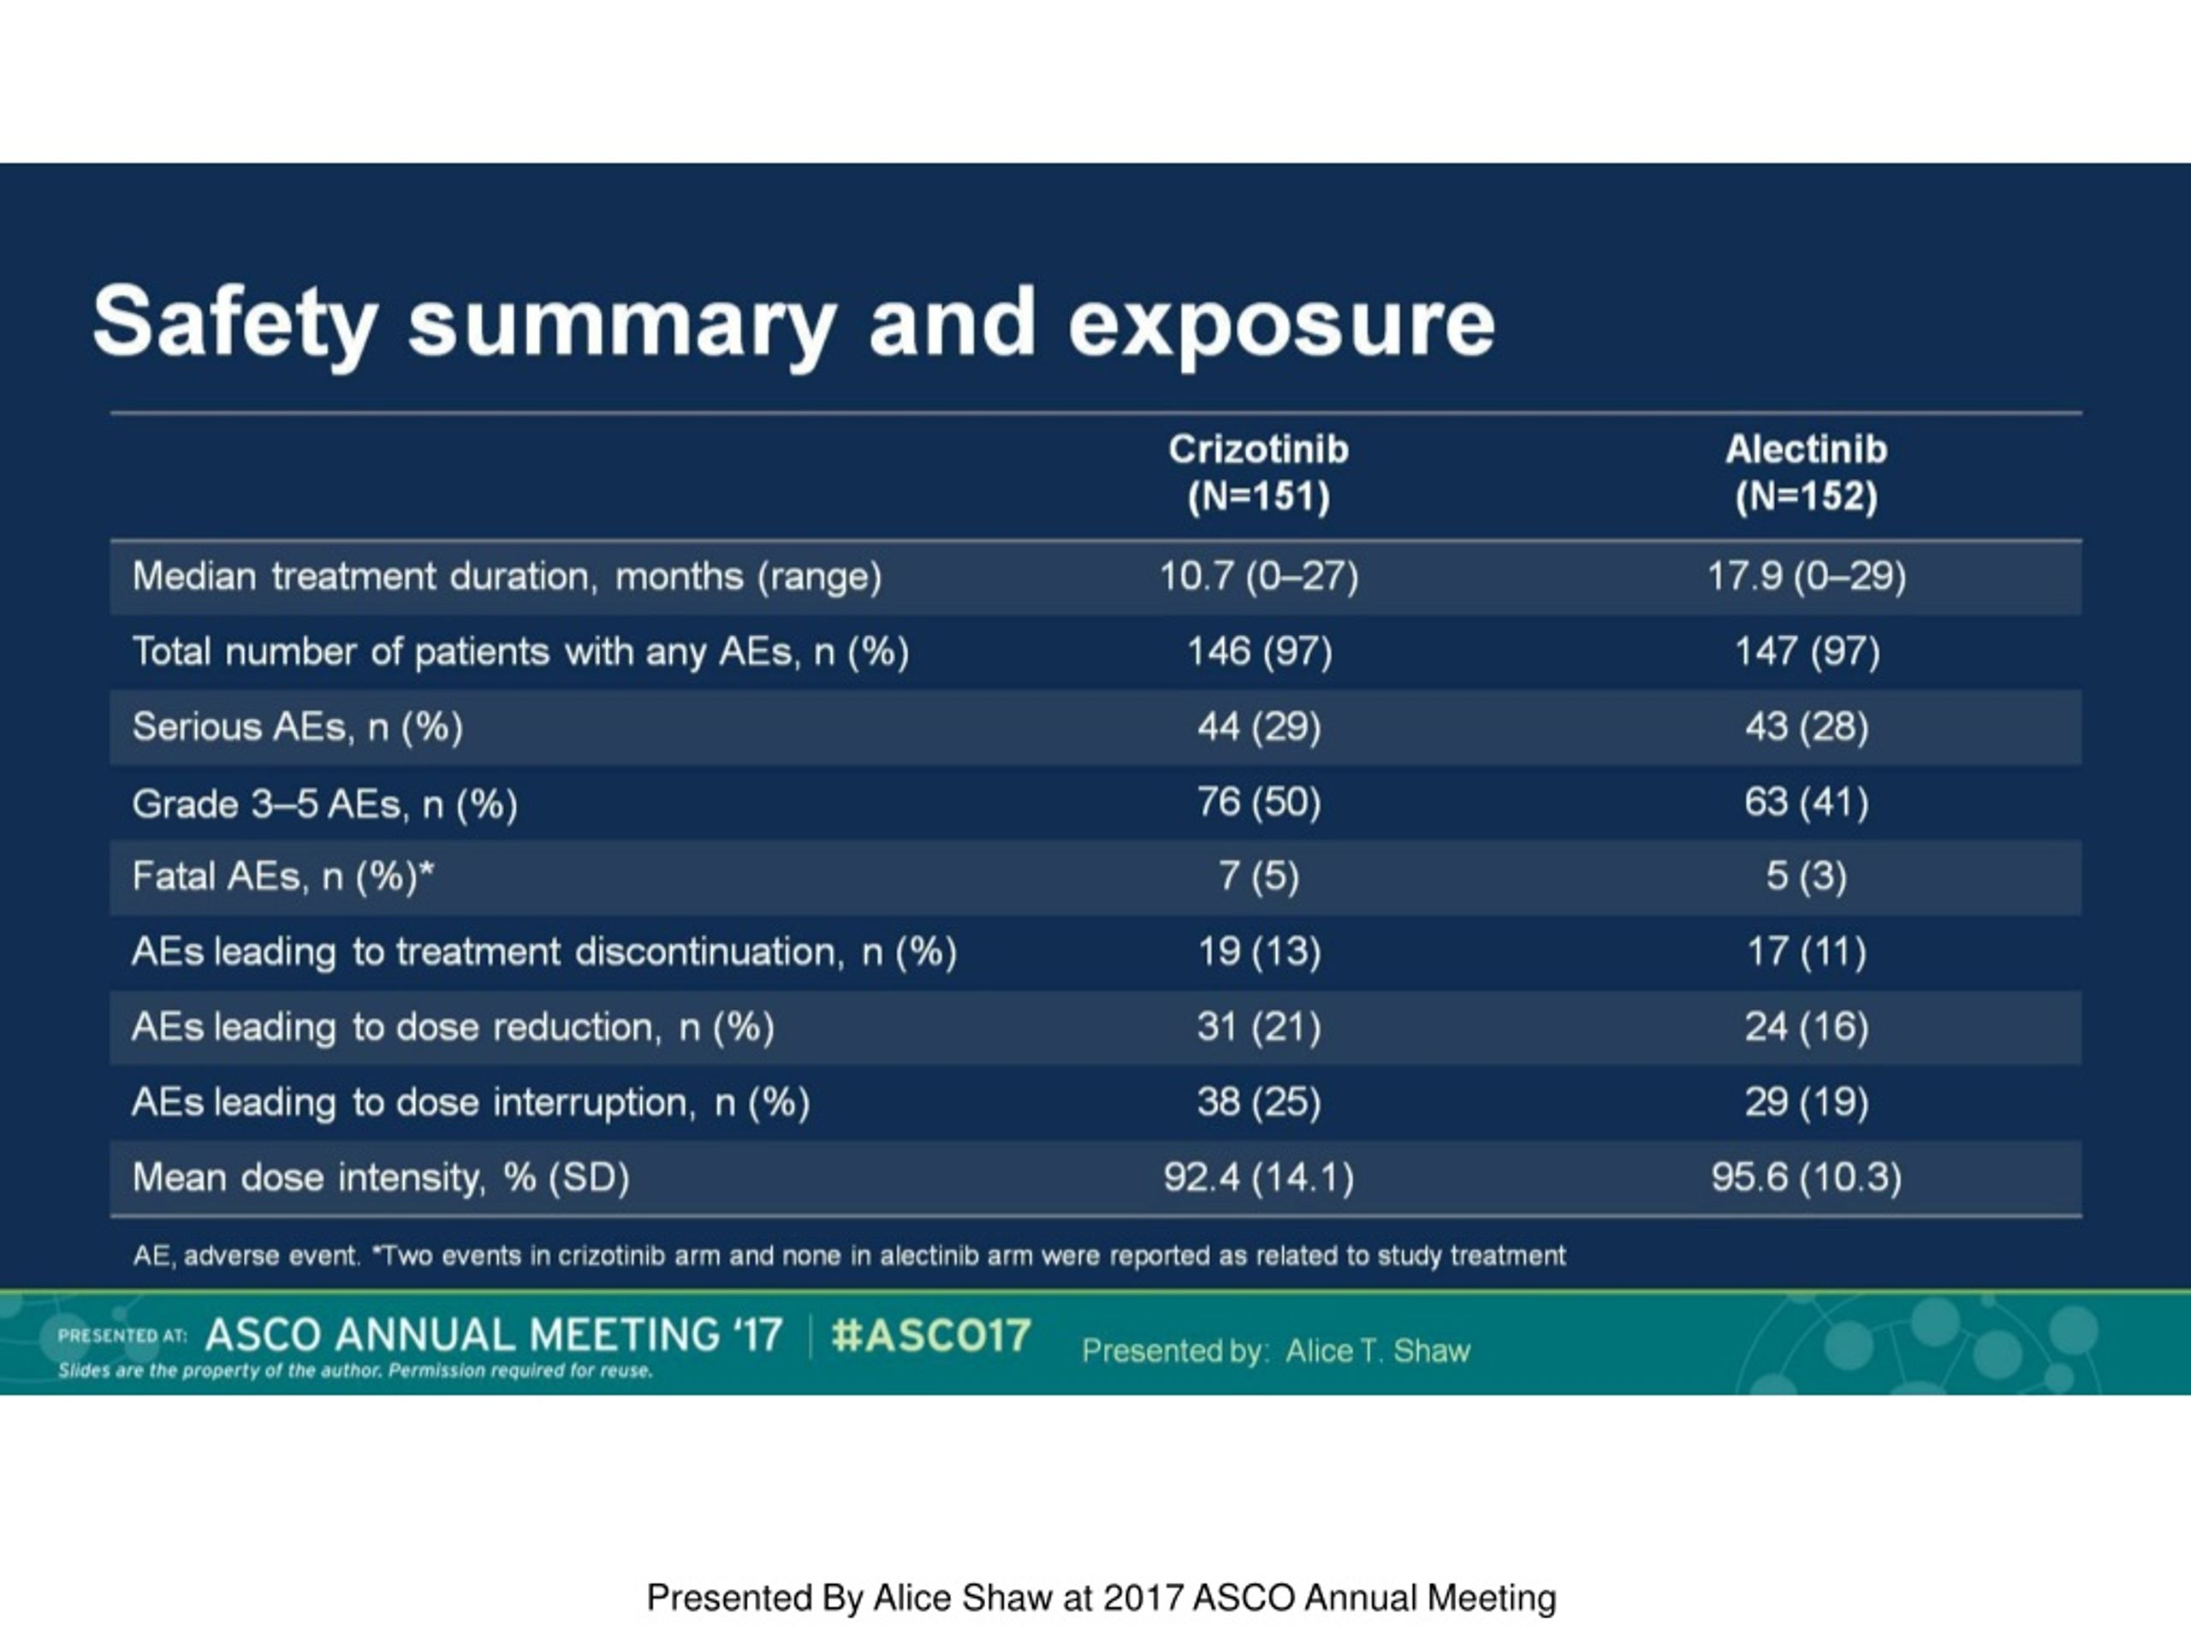Click the crizotinib value 10.7 (0–27)
The image size is (2191, 1643).
[1258, 577]
